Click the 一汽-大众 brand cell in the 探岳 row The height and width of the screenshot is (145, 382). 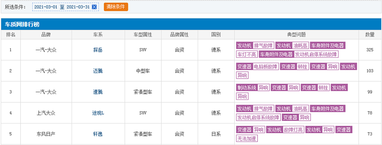pyautogui.click(x=46, y=50)
